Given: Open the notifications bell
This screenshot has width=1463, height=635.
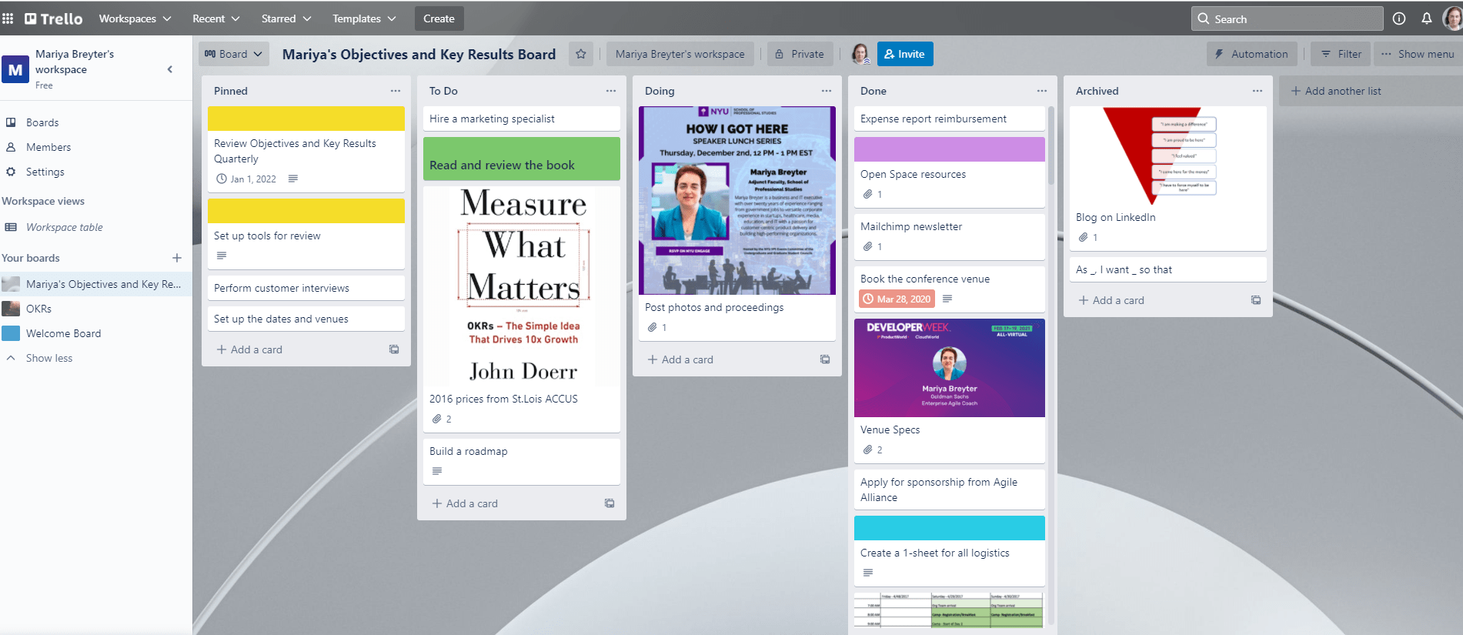Looking at the screenshot, I should pos(1427,18).
